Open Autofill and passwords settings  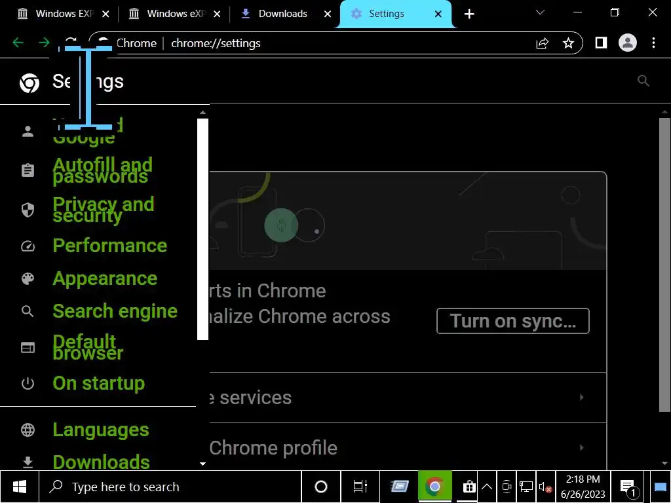coord(103,170)
